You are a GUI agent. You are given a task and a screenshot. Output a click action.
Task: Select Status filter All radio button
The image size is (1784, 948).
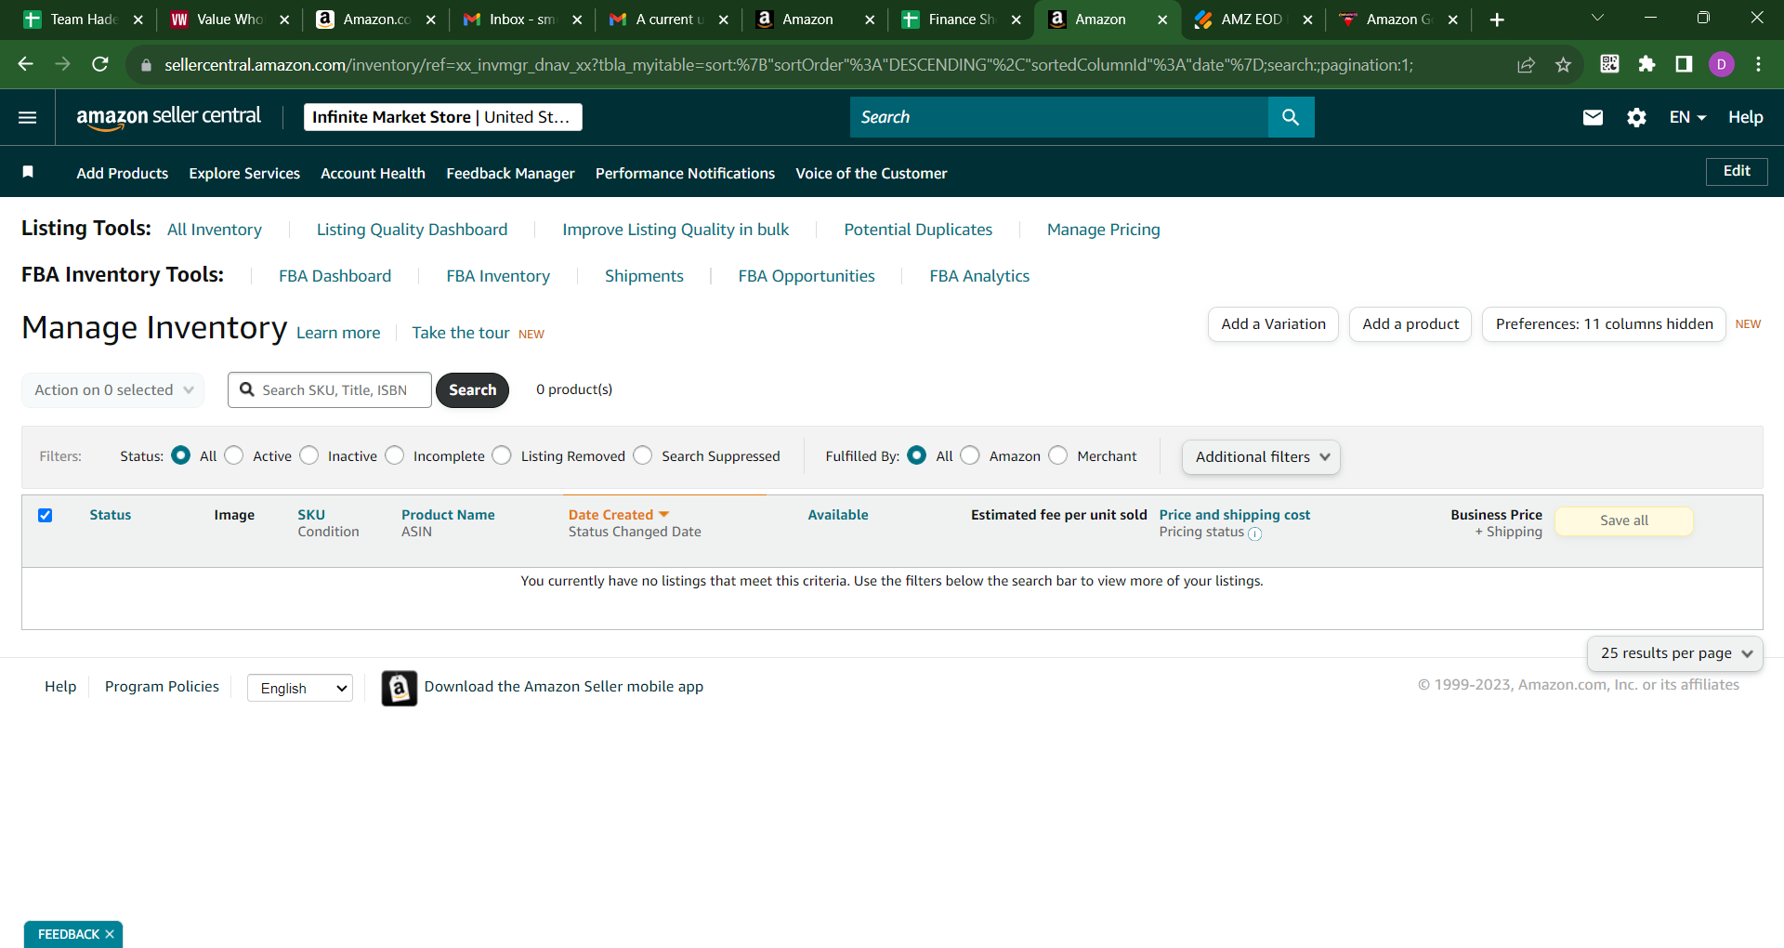tap(181, 455)
